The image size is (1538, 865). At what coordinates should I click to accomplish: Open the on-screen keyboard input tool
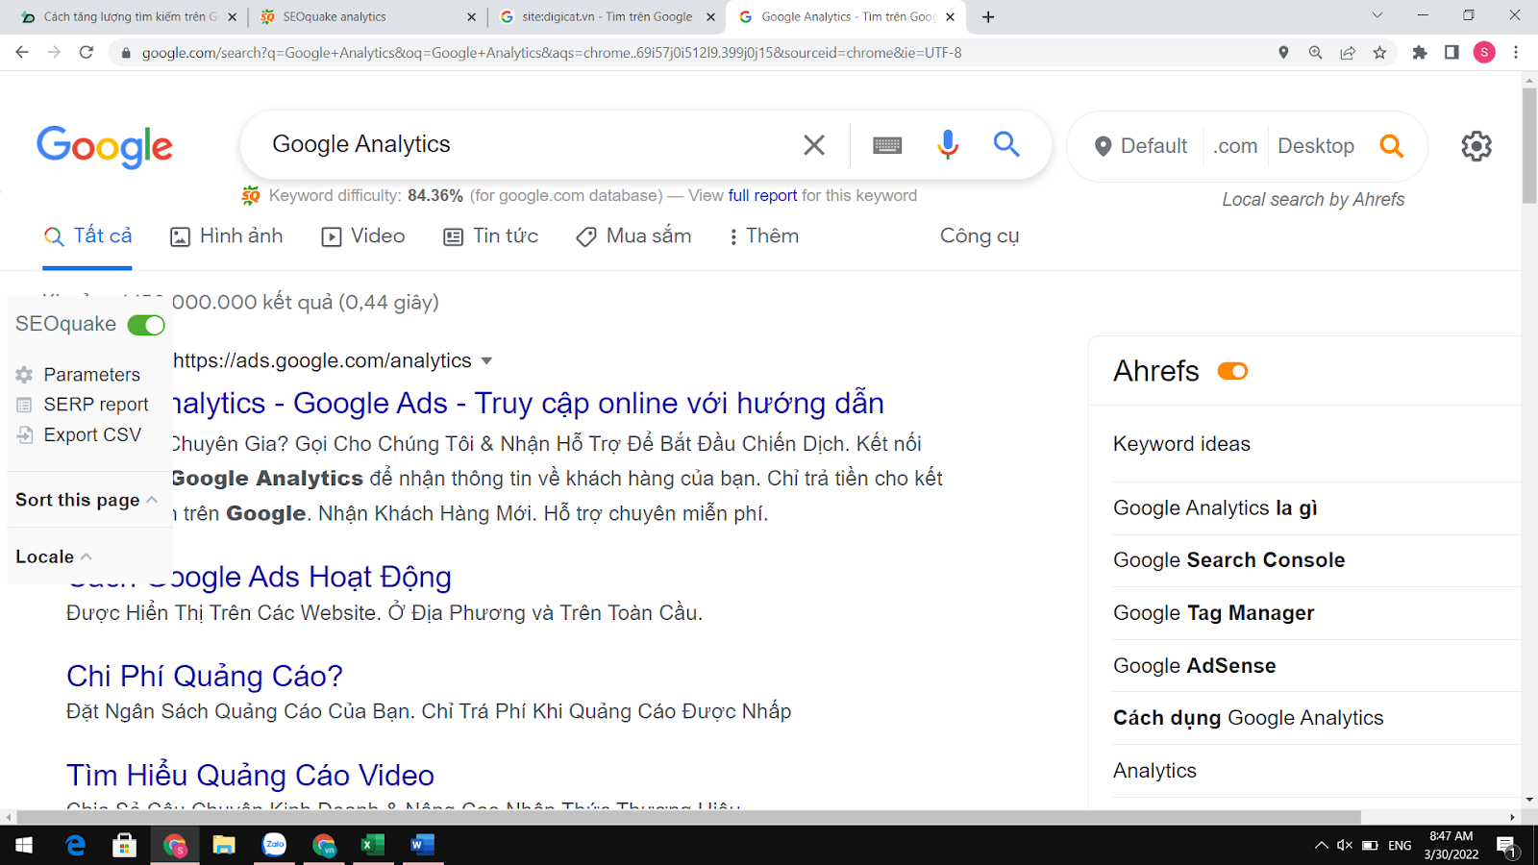pyautogui.click(x=887, y=145)
